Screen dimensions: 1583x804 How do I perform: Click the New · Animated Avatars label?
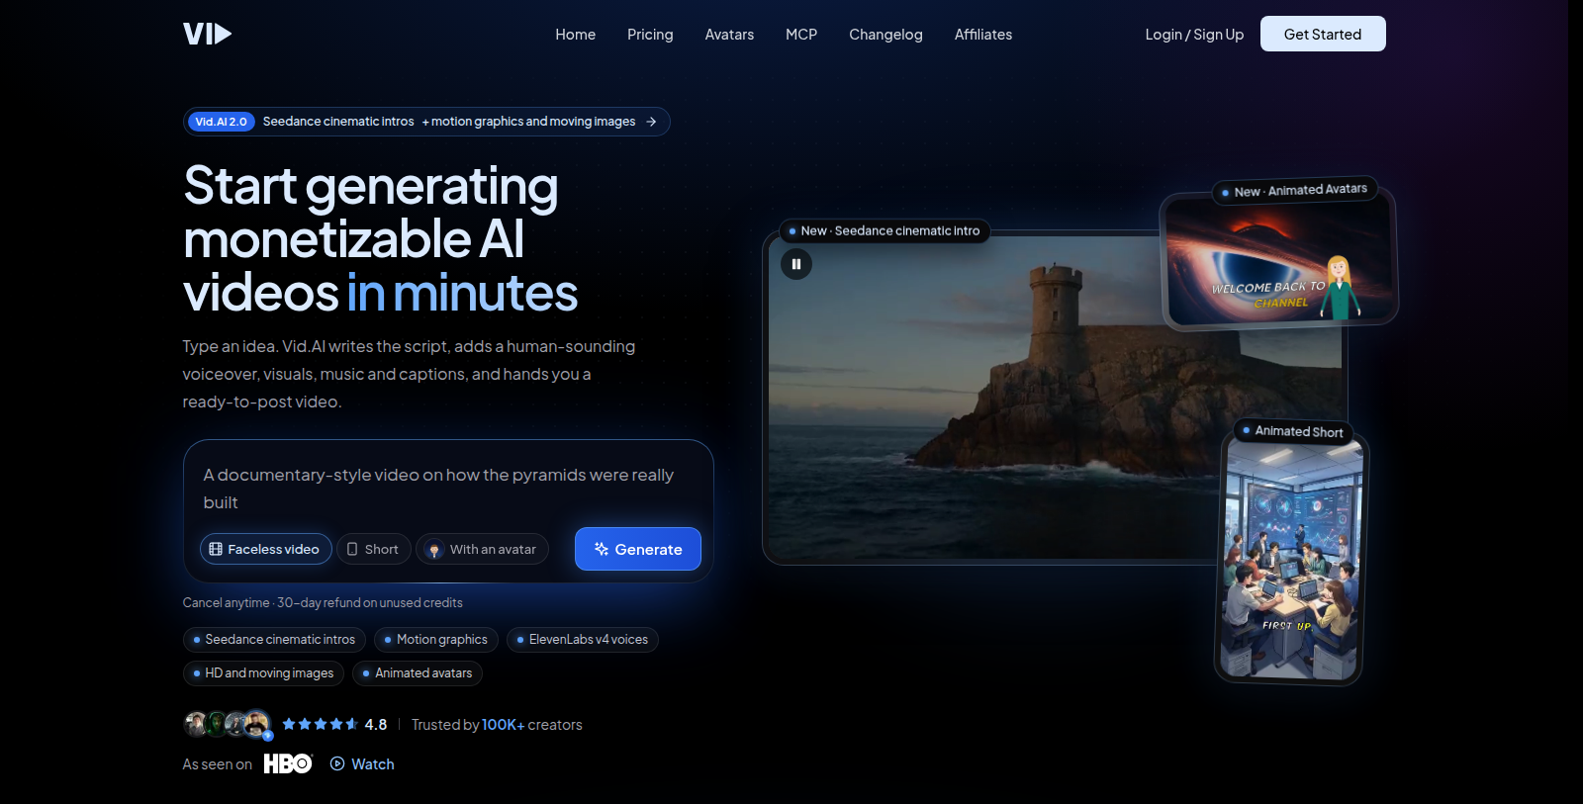tap(1295, 190)
